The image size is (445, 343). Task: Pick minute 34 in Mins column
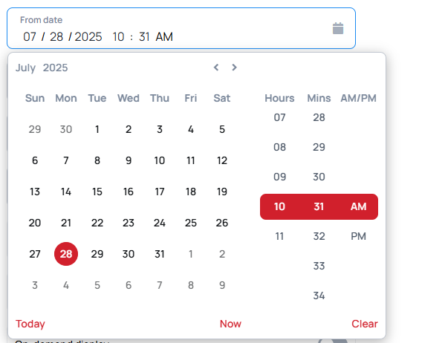tap(319, 295)
